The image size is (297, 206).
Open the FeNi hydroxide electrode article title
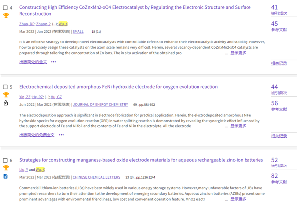[118, 87]
